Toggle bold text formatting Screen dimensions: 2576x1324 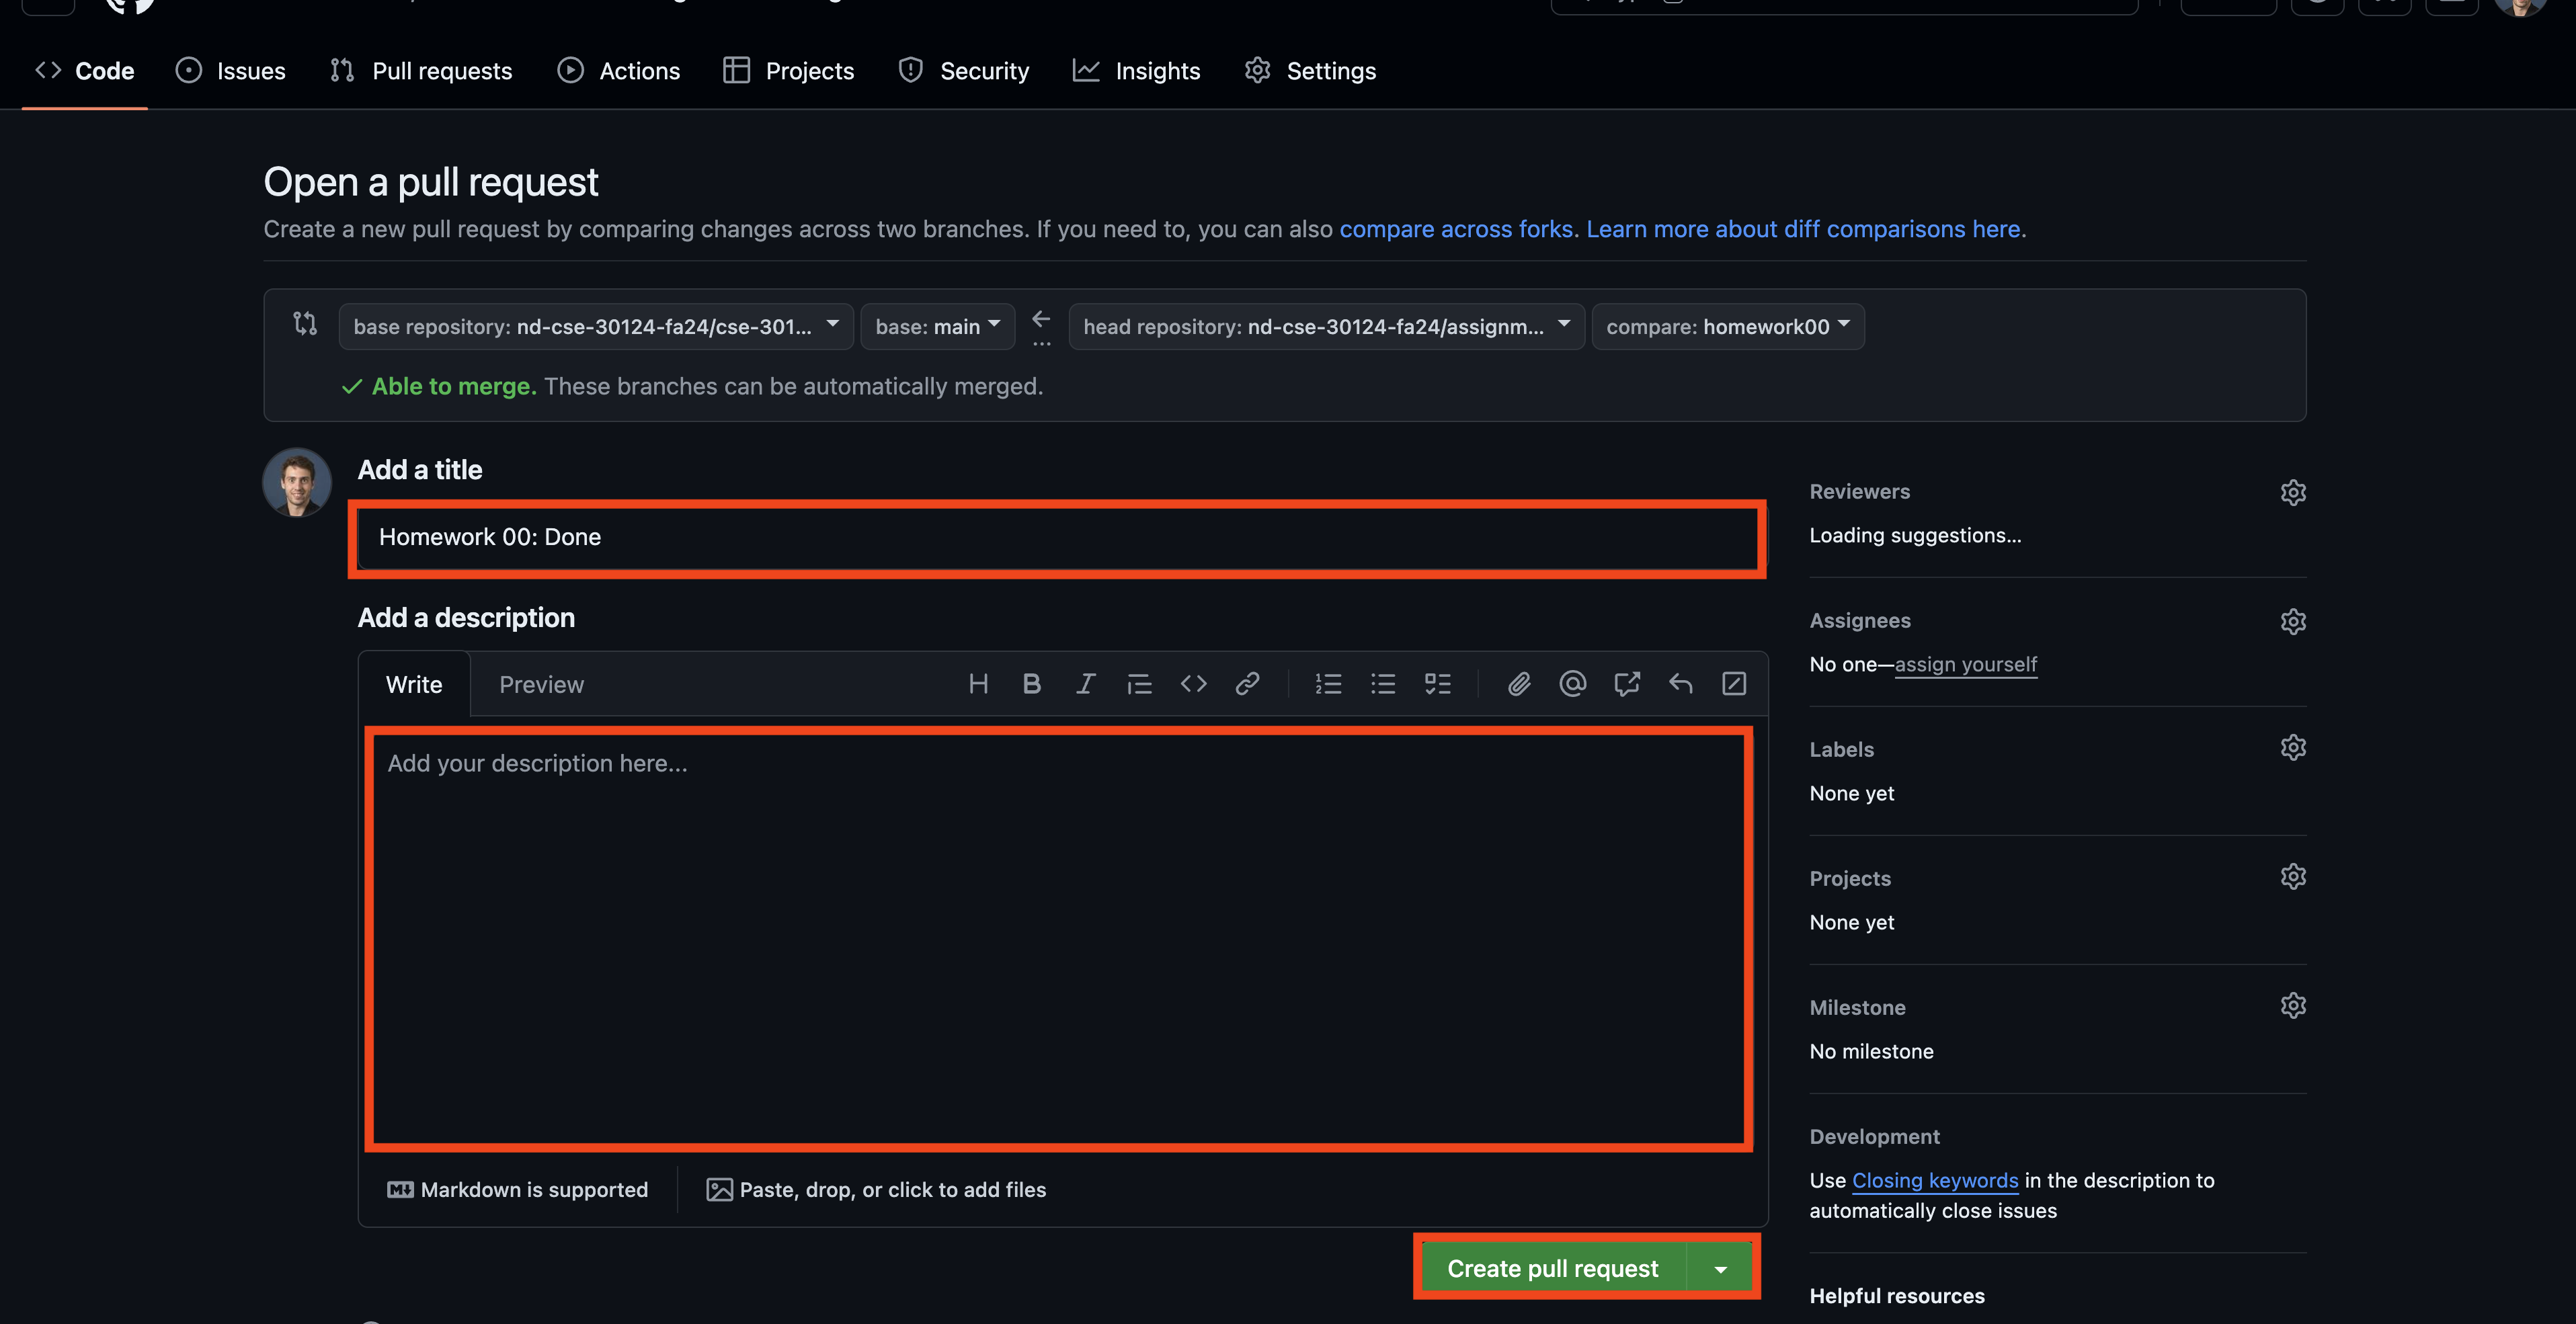[x=1031, y=684]
